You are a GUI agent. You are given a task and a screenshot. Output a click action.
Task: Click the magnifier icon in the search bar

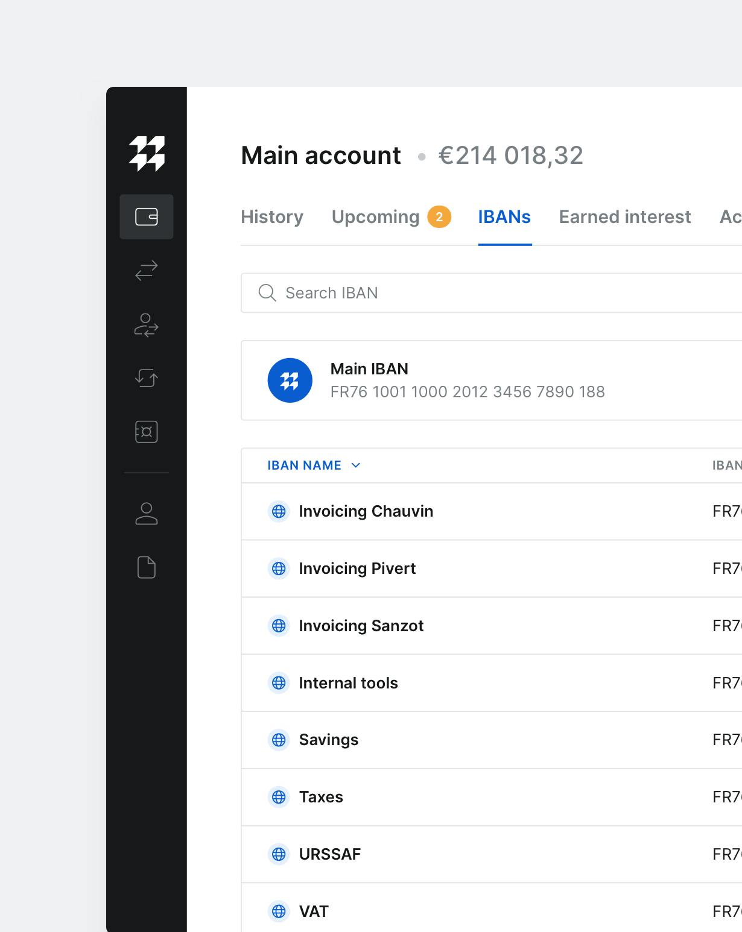tap(267, 292)
